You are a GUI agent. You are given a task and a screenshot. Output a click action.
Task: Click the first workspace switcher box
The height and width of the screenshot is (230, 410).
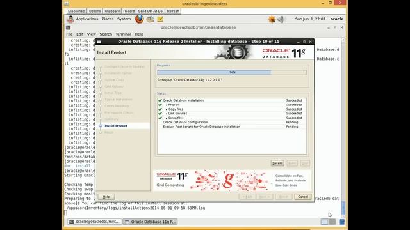pos(325,222)
